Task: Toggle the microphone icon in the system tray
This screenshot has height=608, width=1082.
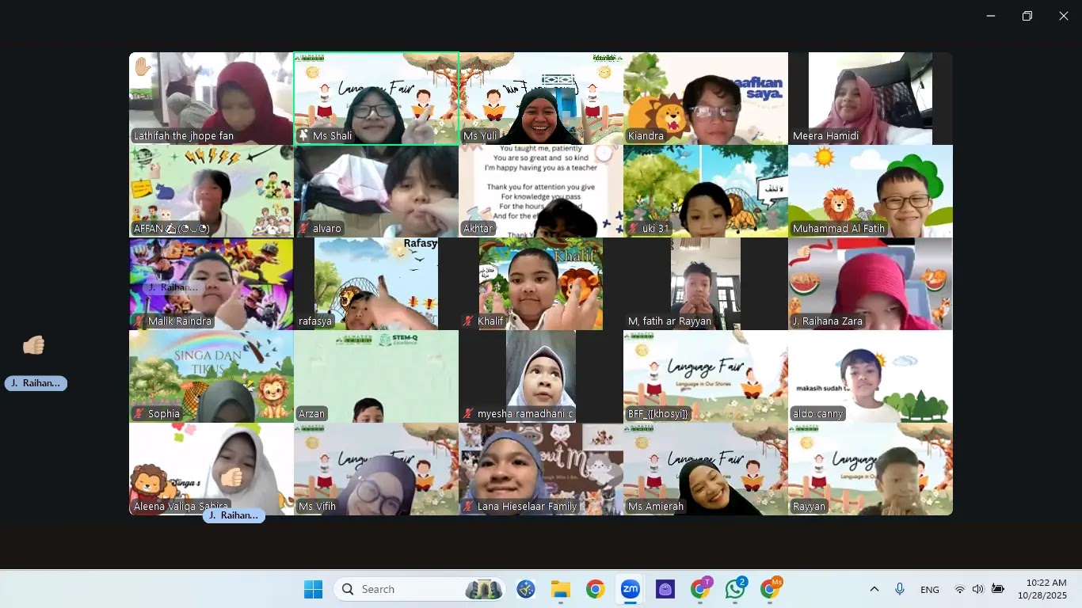Action: pyautogui.click(x=899, y=589)
